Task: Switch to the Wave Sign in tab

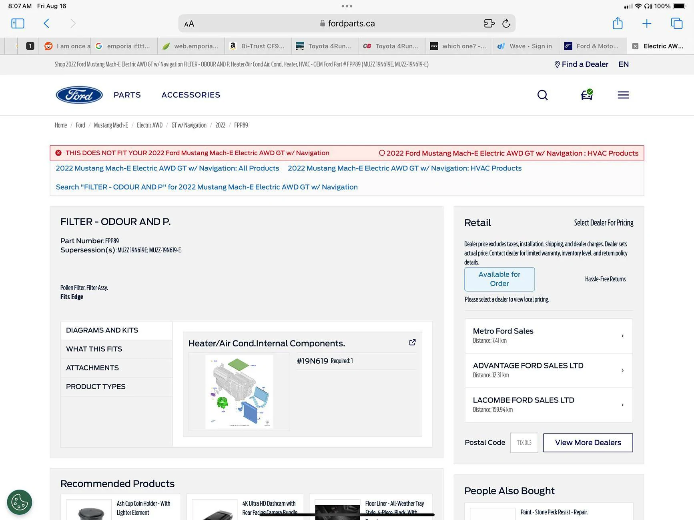Action: click(526, 46)
